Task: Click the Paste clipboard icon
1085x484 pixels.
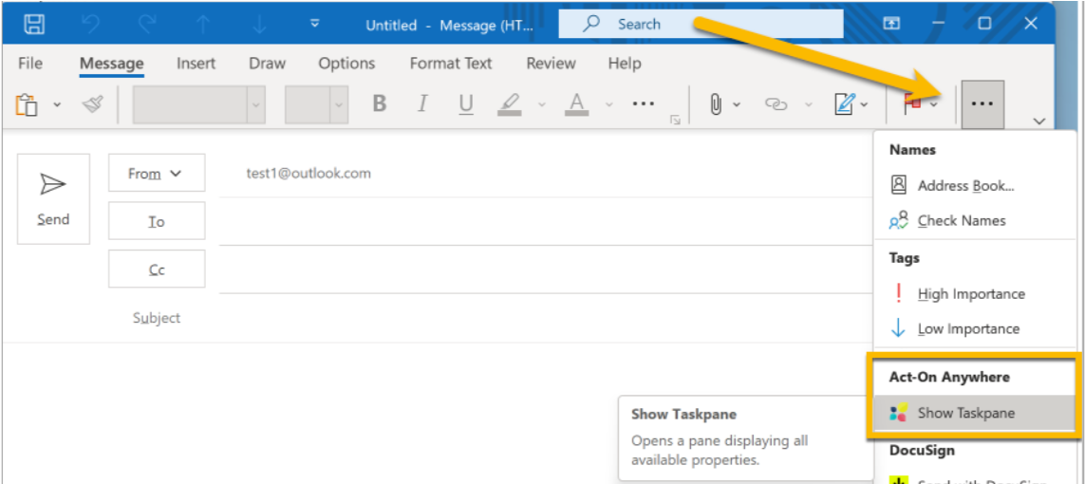Action: pos(27,104)
